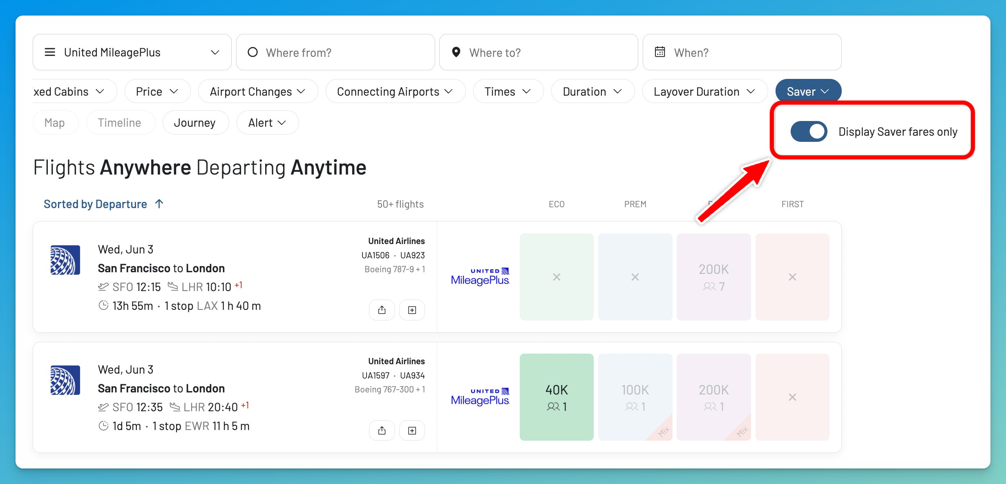Open the Times filter dropdown
1006x484 pixels.
[x=508, y=92]
